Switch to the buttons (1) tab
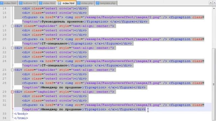The height and width of the screenshot is (121, 216). (28, 3)
